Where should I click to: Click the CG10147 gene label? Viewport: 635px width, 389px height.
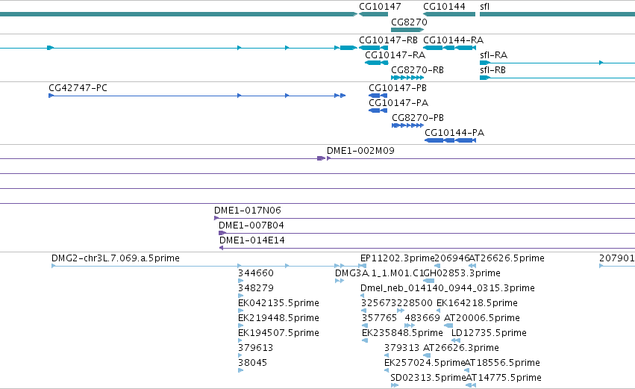380,7
